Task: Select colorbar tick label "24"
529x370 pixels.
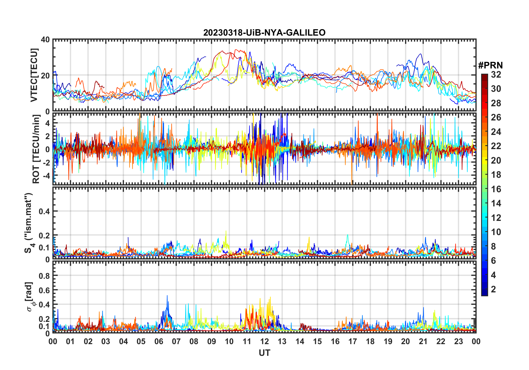Action: [x=496, y=132]
